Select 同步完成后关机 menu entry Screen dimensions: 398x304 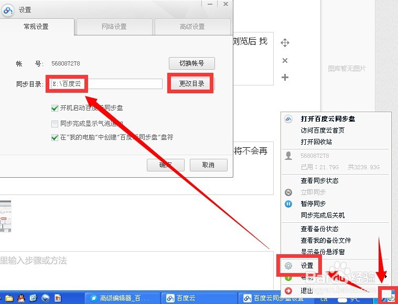coord(322,215)
